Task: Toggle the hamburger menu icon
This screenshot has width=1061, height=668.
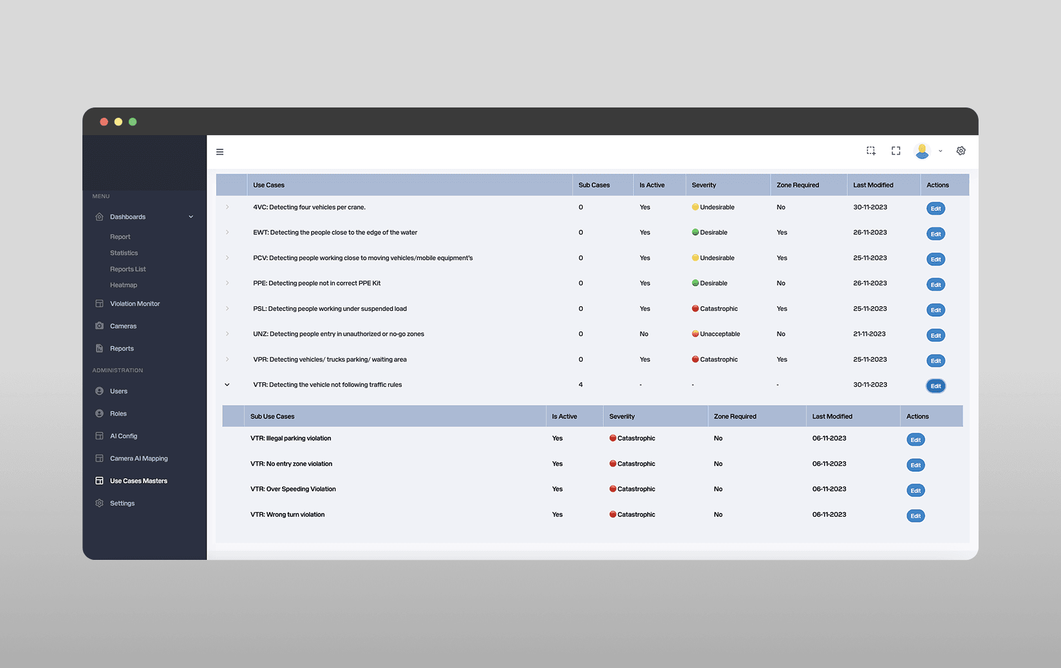Action: coord(220,152)
